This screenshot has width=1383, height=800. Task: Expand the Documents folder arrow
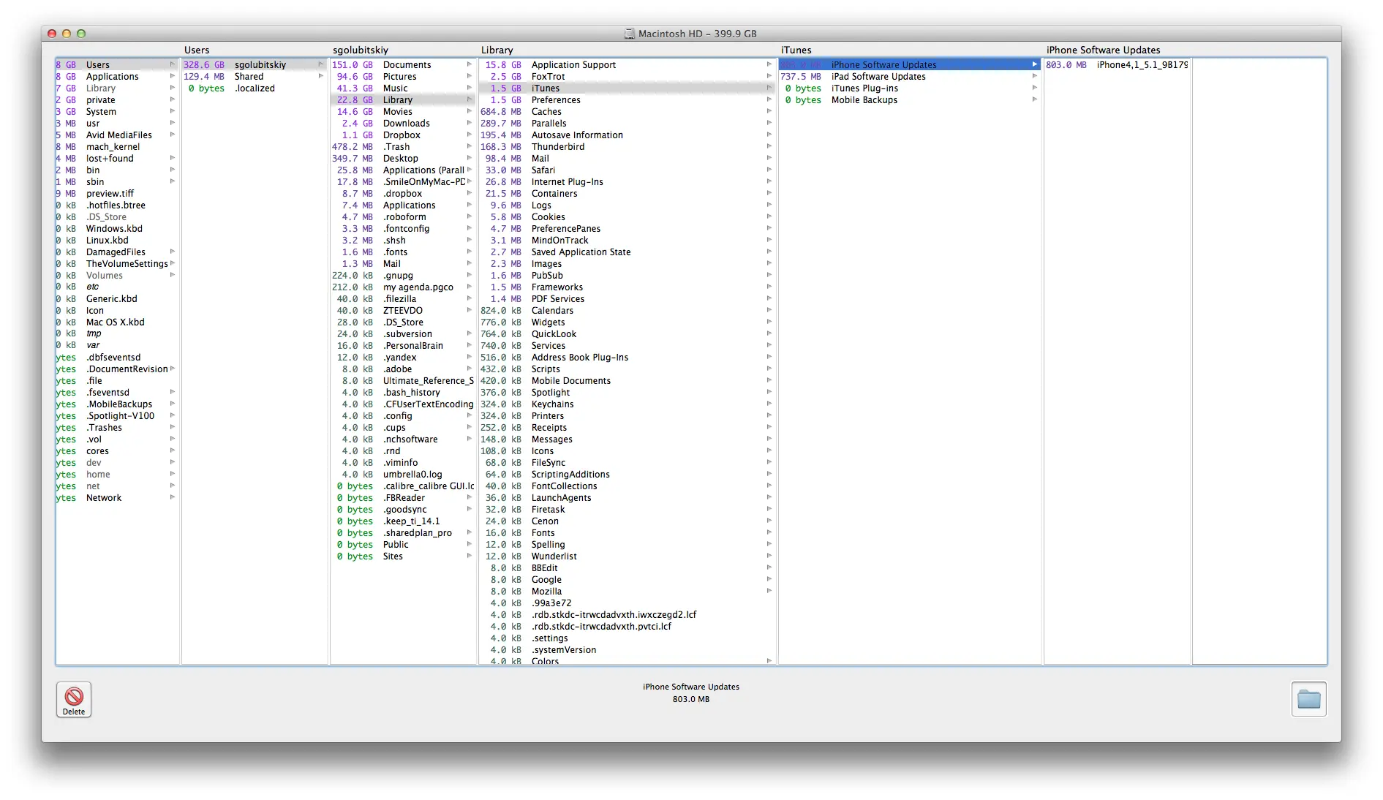(470, 64)
